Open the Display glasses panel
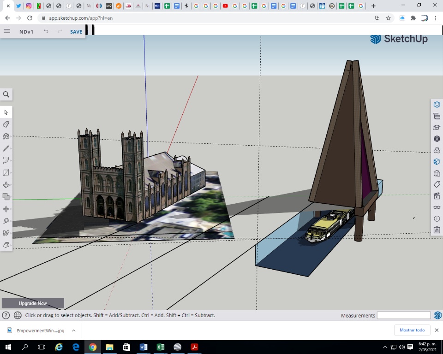The height and width of the screenshot is (354, 443). [437, 207]
